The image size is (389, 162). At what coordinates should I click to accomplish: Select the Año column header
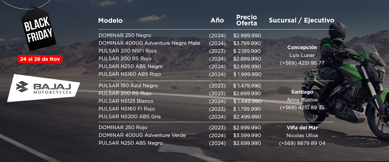pyautogui.click(x=217, y=20)
